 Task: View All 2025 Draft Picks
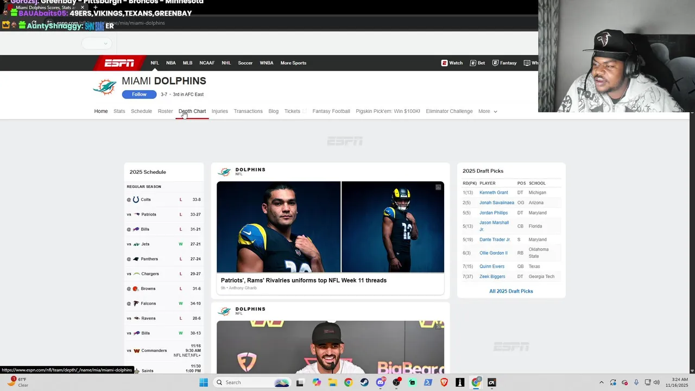tap(511, 292)
